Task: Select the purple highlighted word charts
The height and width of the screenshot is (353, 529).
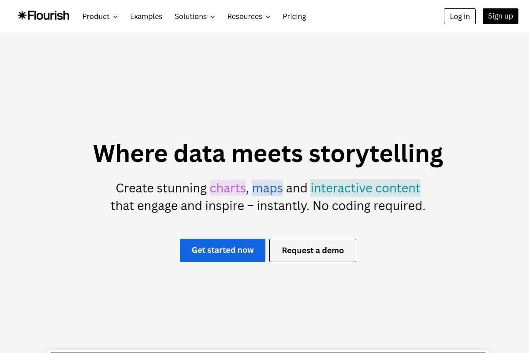Action: (227, 188)
